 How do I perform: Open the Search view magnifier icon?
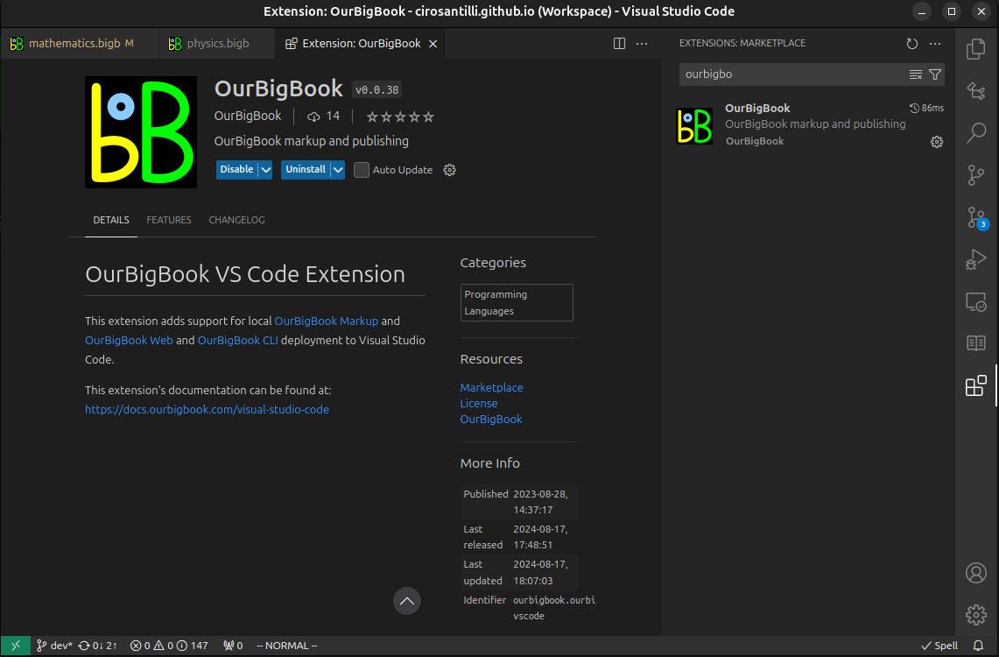click(x=975, y=132)
